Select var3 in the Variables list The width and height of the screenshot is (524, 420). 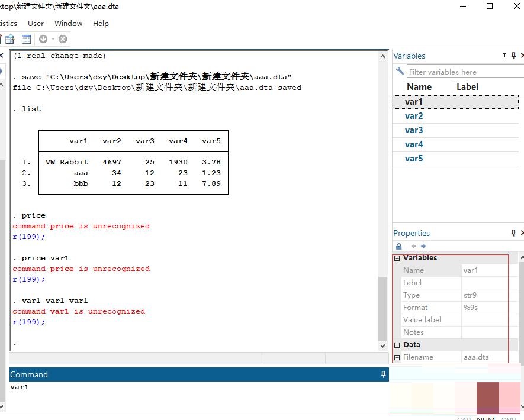click(414, 130)
